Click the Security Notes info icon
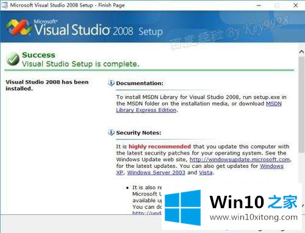 pyautogui.click(x=111, y=132)
